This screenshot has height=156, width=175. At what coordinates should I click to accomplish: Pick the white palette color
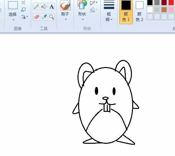pyautogui.click(x=150, y=10)
